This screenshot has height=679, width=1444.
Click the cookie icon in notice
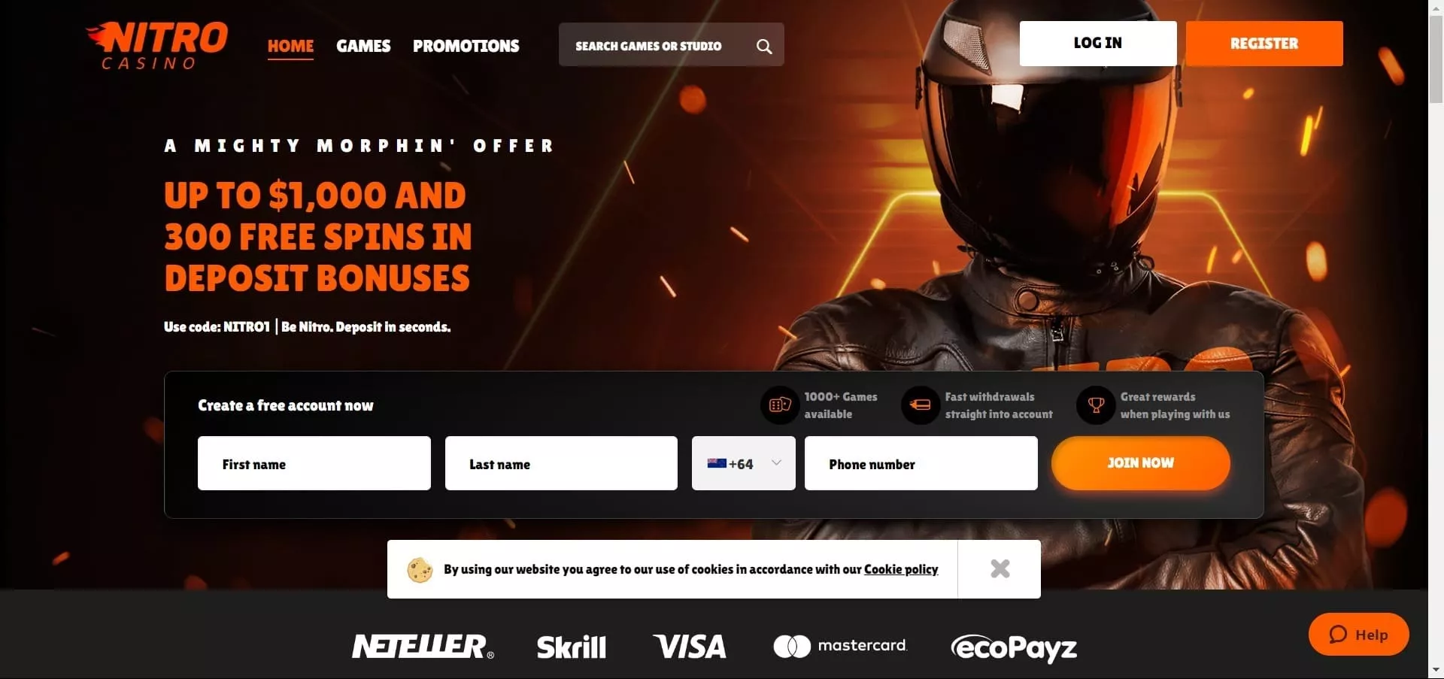420,570
